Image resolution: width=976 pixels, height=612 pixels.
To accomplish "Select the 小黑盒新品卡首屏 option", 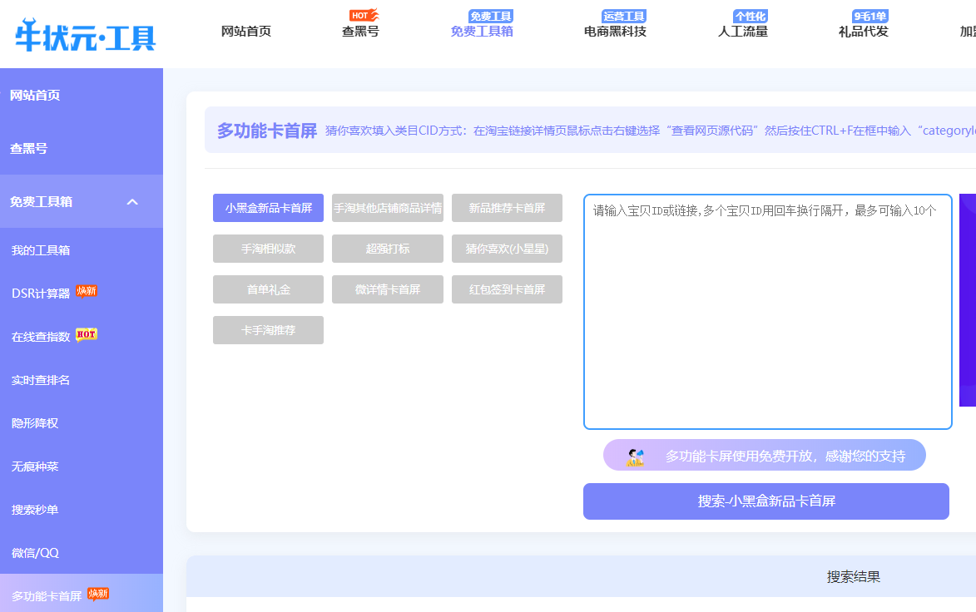I will [x=268, y=207].
